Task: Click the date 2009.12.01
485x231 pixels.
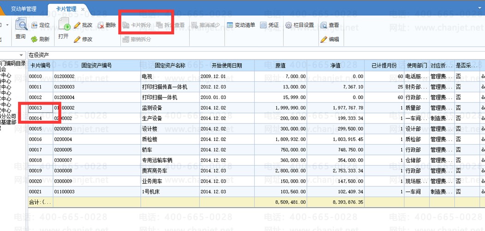Action: (x=213, y=77)
